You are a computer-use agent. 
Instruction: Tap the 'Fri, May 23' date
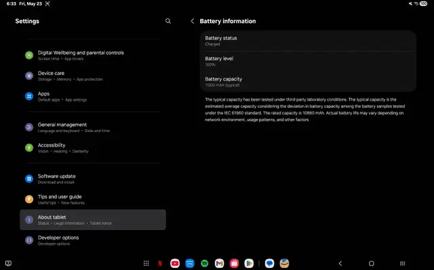click(31, 3)
